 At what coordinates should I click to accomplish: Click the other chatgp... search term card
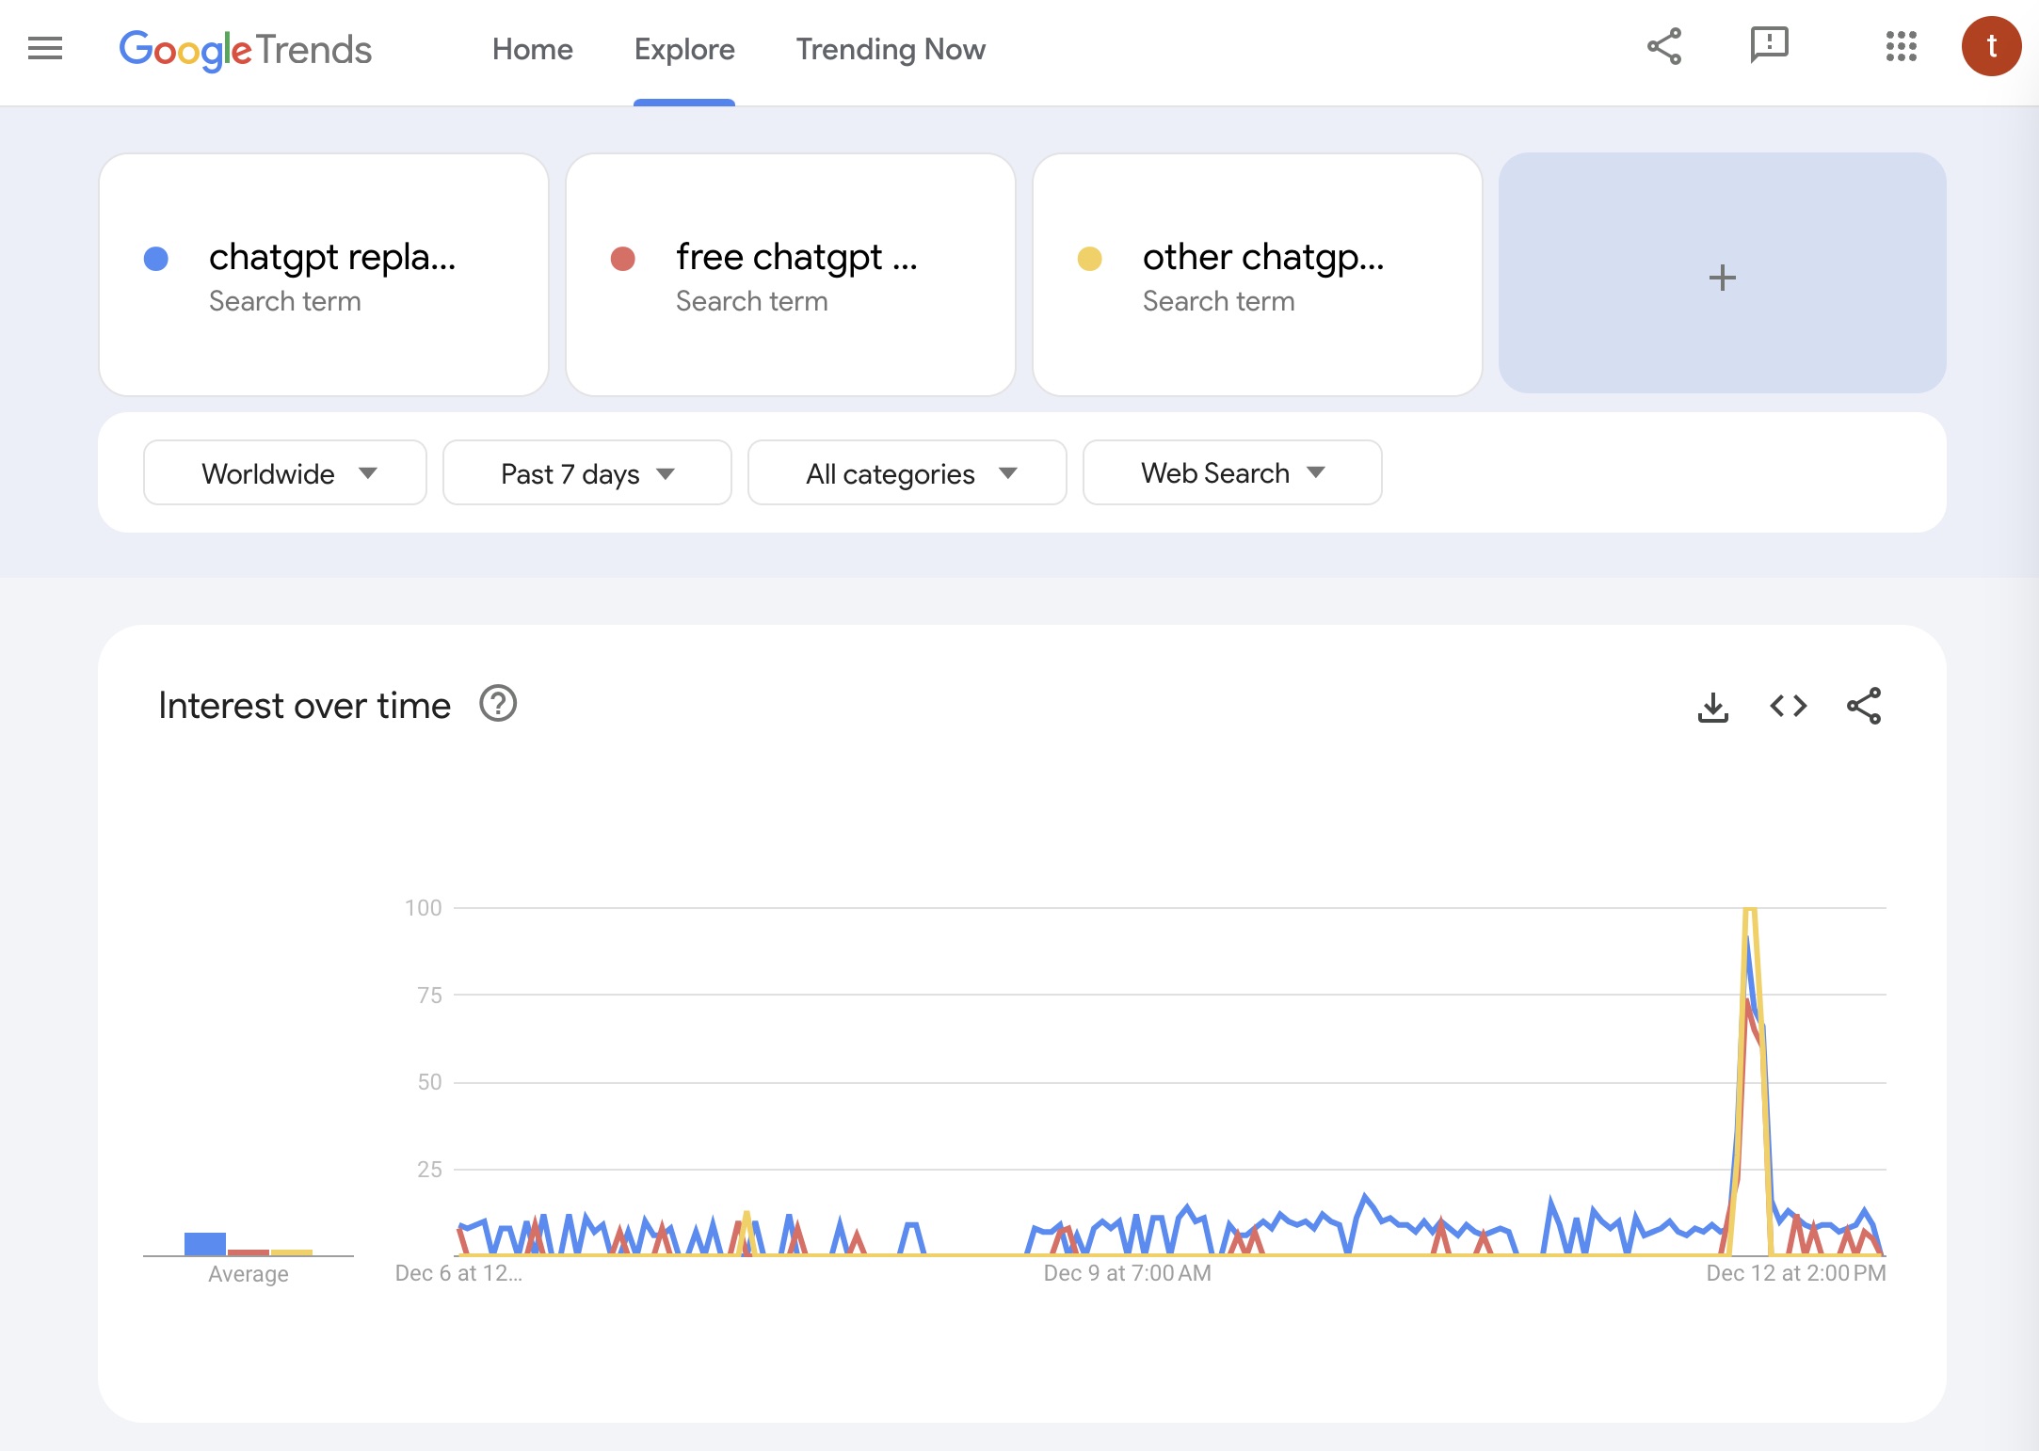click(x=1257, y=273)
